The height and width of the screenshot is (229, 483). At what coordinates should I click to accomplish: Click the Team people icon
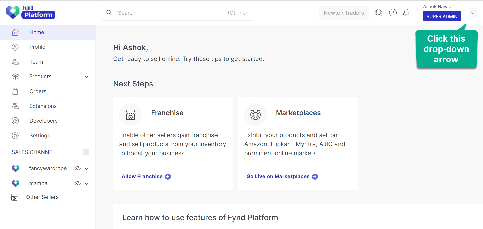(15, 62)
